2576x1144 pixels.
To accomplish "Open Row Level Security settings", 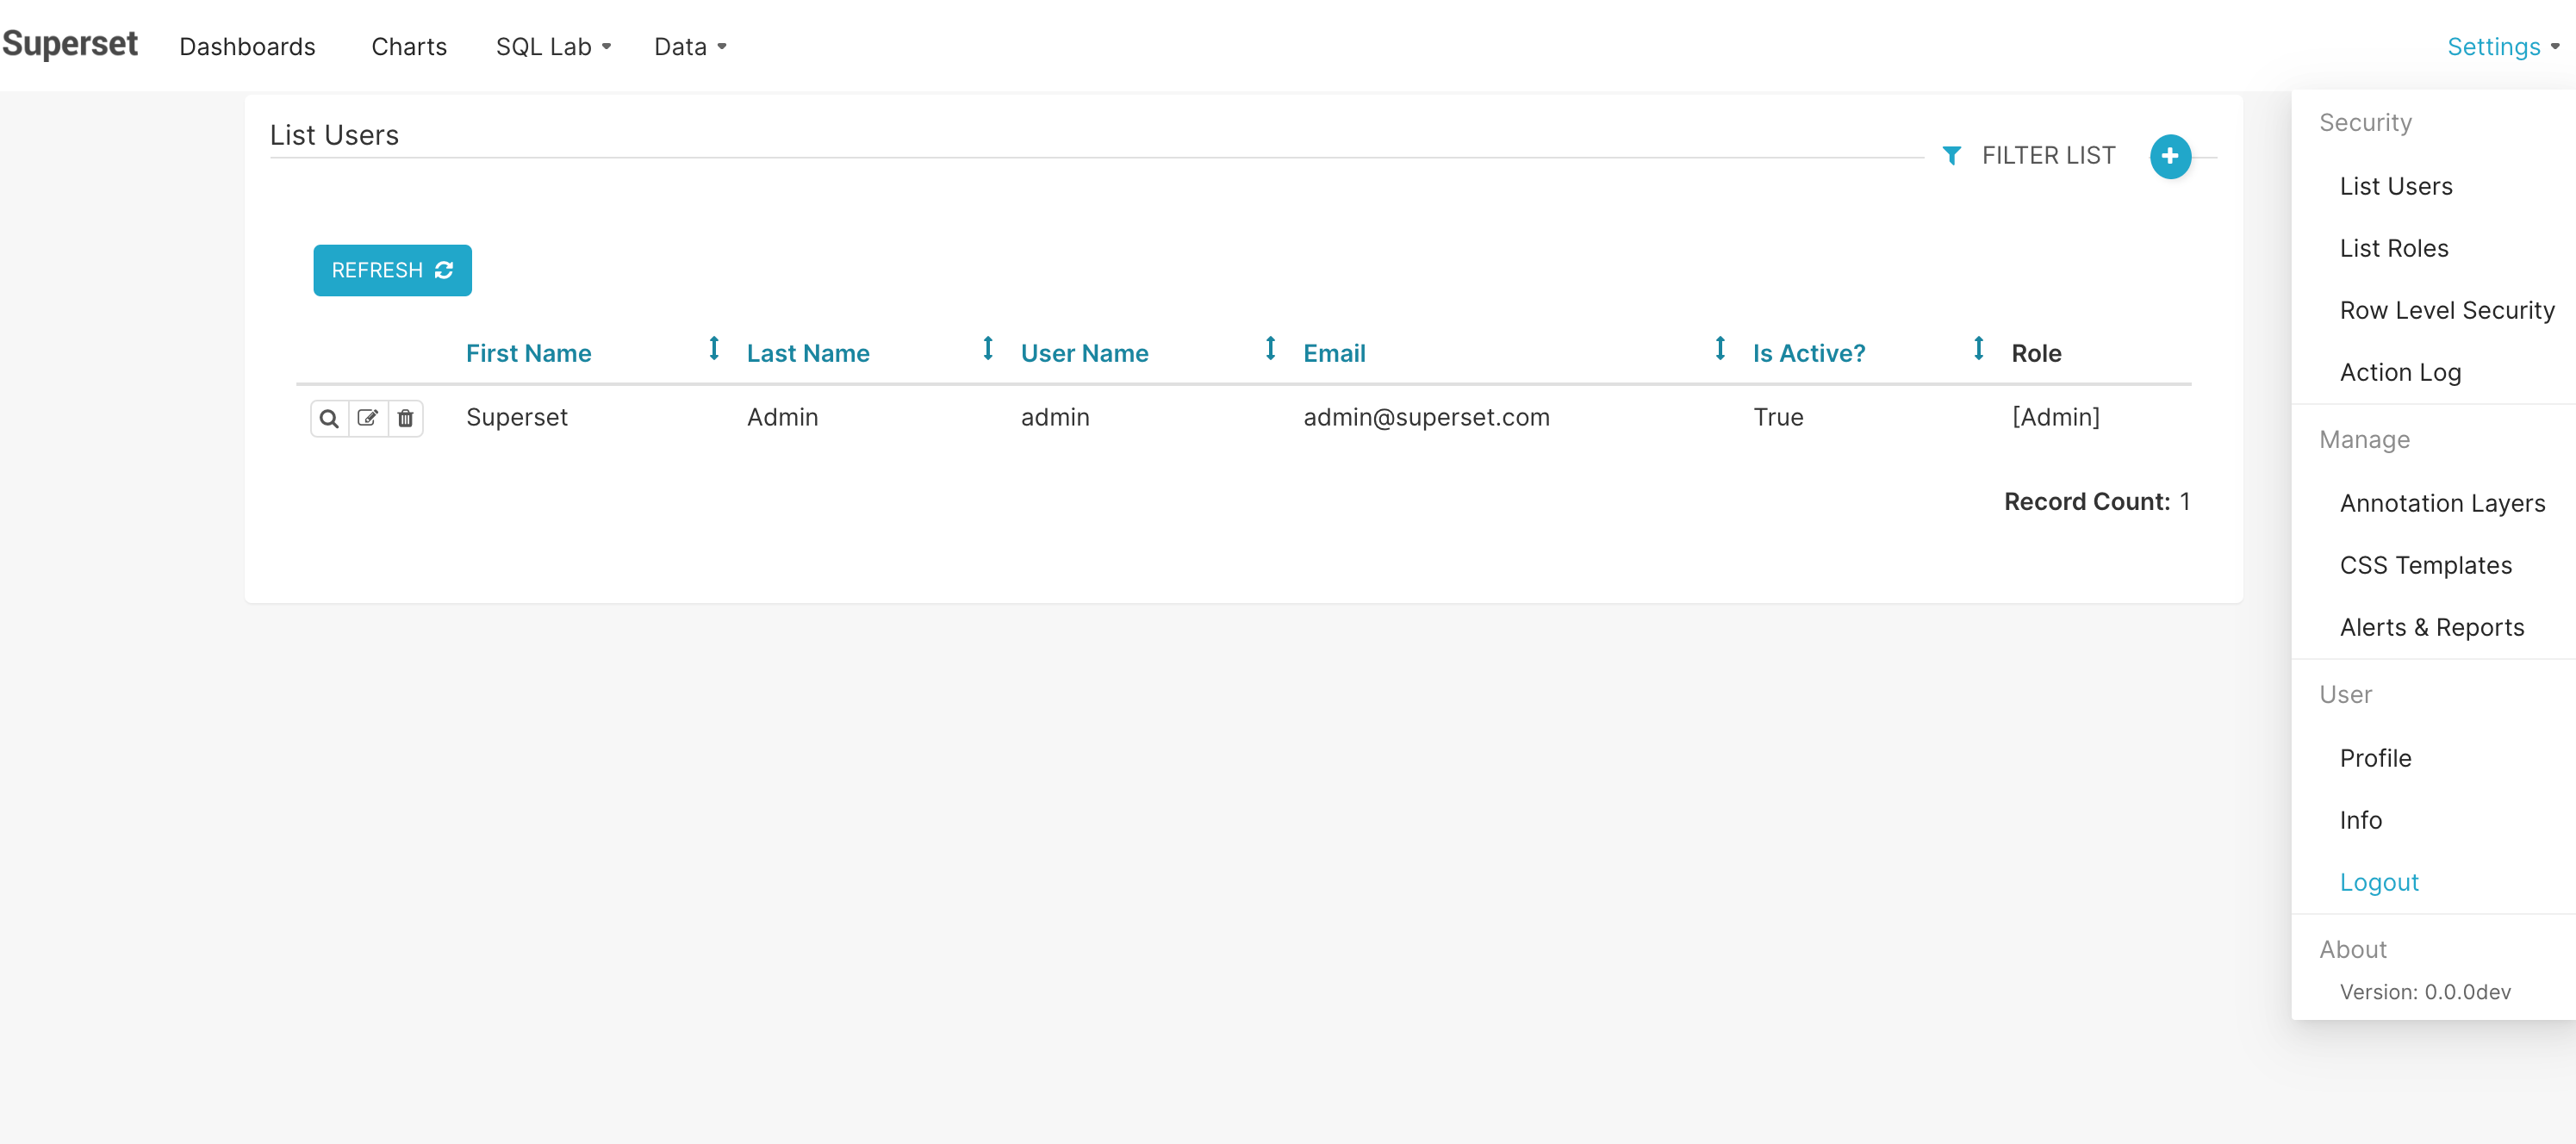I will 2447,309.
